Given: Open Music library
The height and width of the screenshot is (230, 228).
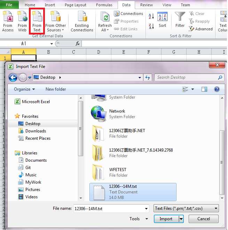Looking at the screenshot, I should coord(27,175).
